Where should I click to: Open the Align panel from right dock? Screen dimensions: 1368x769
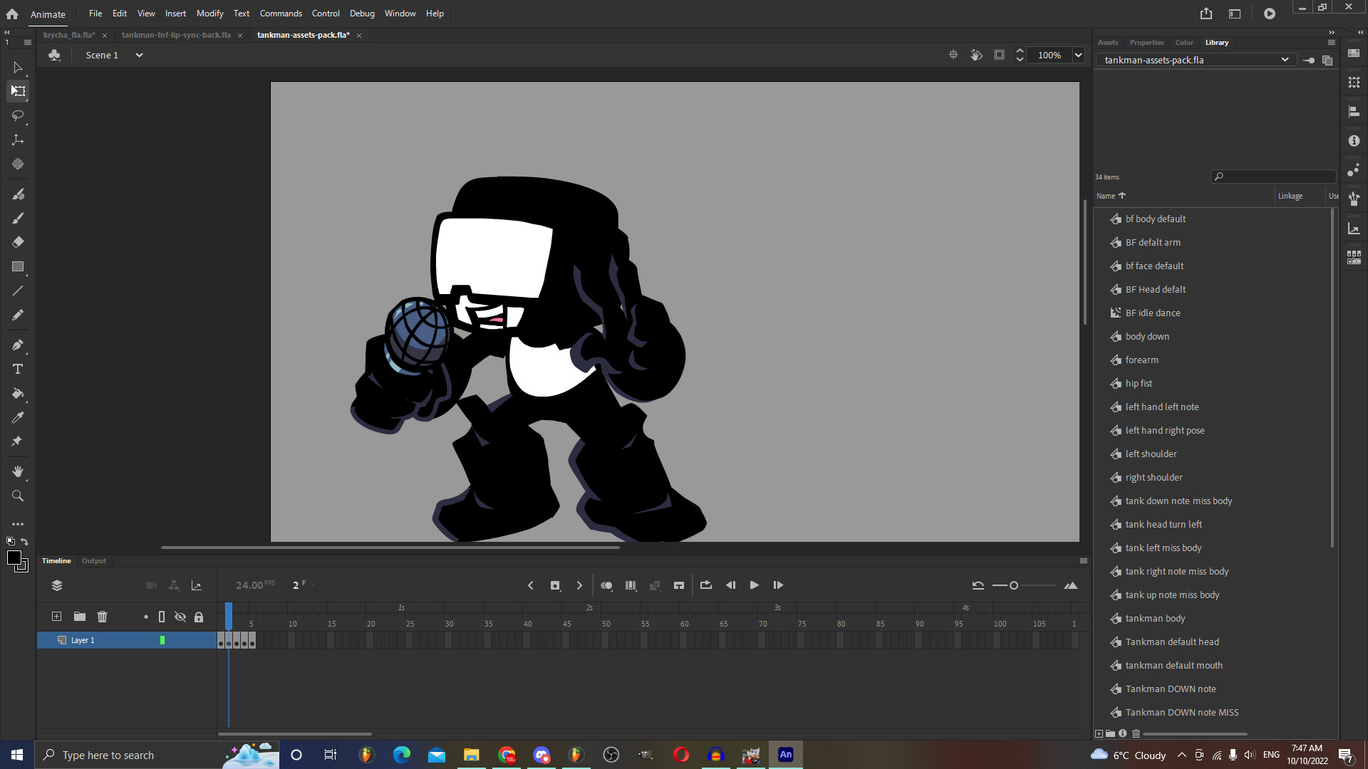1354,111
